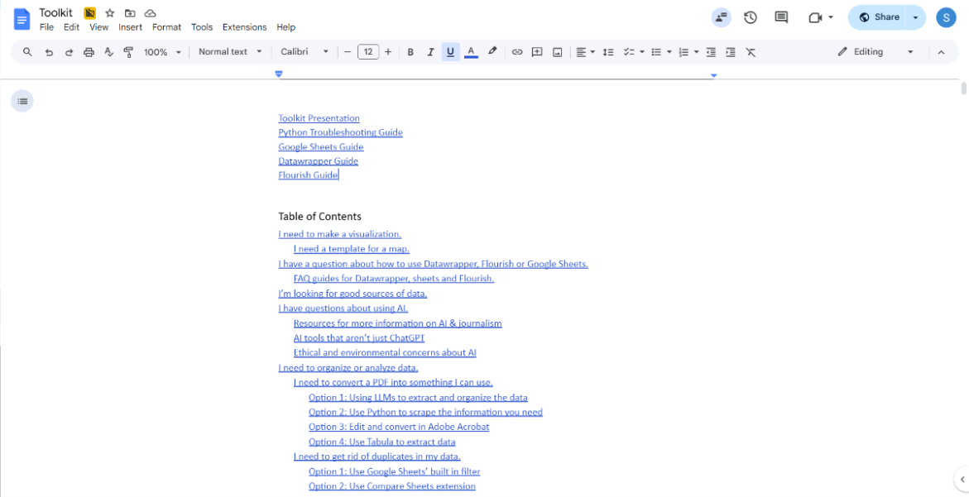969x497 pixels.
Task: Open the highlight color picker
Action: click(x=492, y=52)
